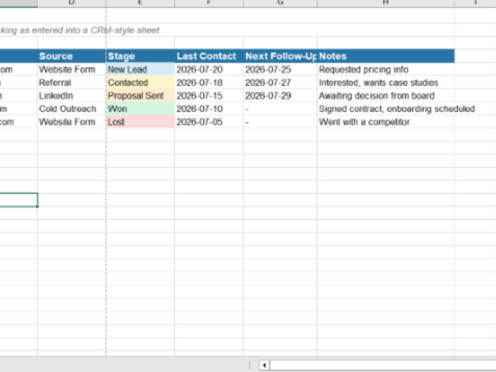Select the LinkedIn source cell
Viewport: 496px width, 372px height.
[x=71, y=96]
